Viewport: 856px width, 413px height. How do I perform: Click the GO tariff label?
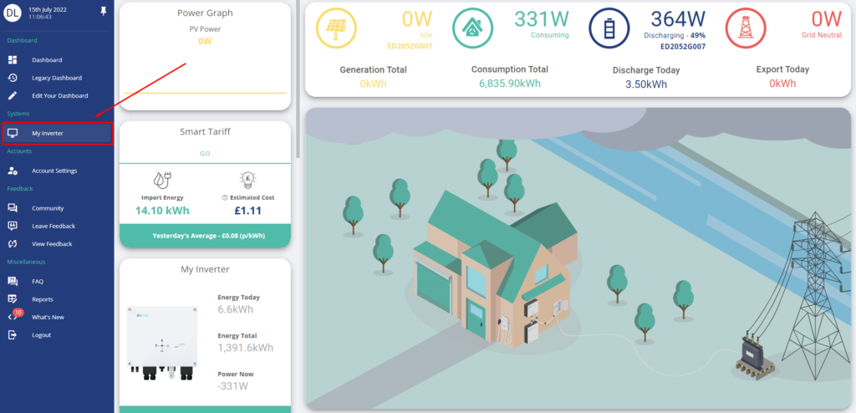205,154
